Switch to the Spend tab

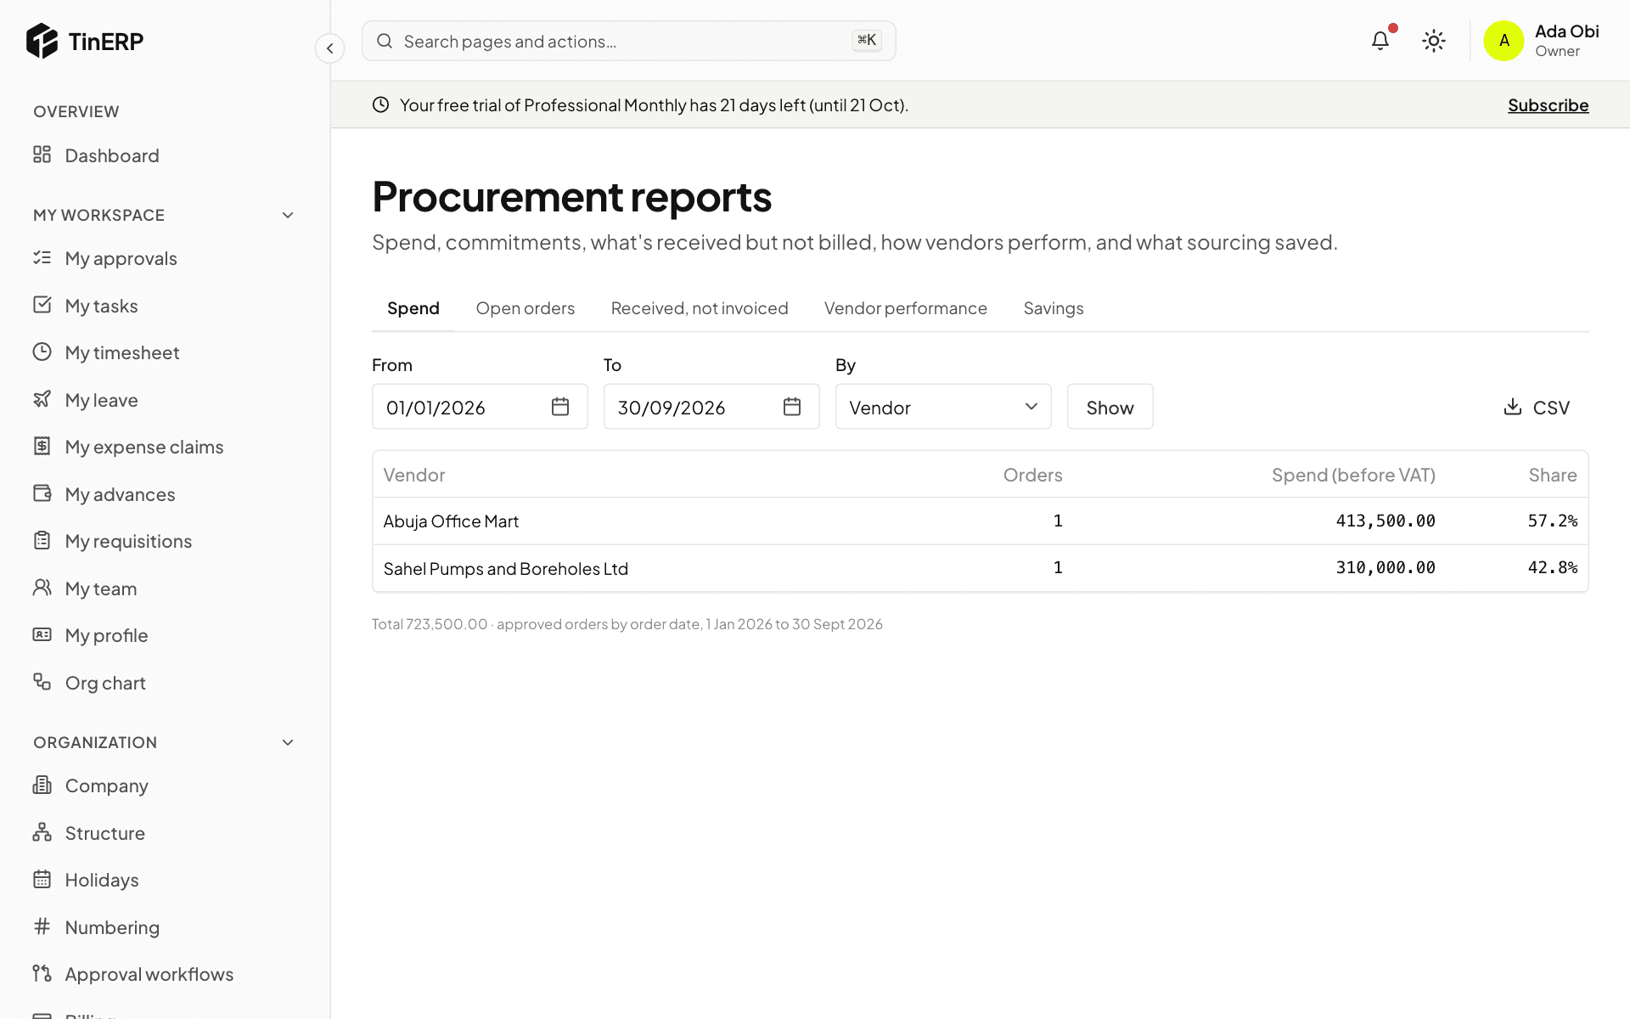tap(413, 308)
